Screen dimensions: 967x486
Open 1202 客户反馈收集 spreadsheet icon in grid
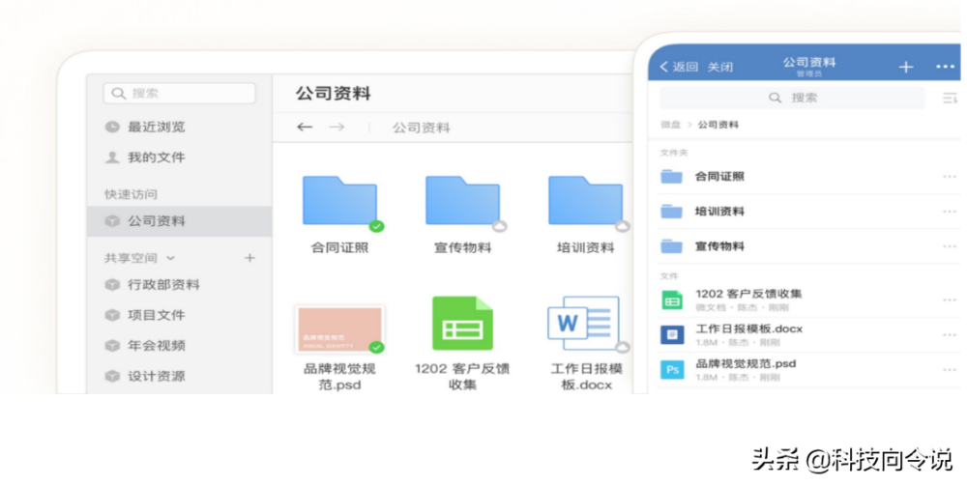tap(462, 324)
